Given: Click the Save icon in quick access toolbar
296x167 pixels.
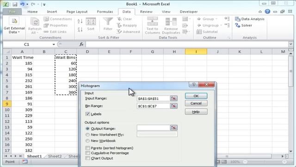Looking at the screenshot, I should 15,4.
